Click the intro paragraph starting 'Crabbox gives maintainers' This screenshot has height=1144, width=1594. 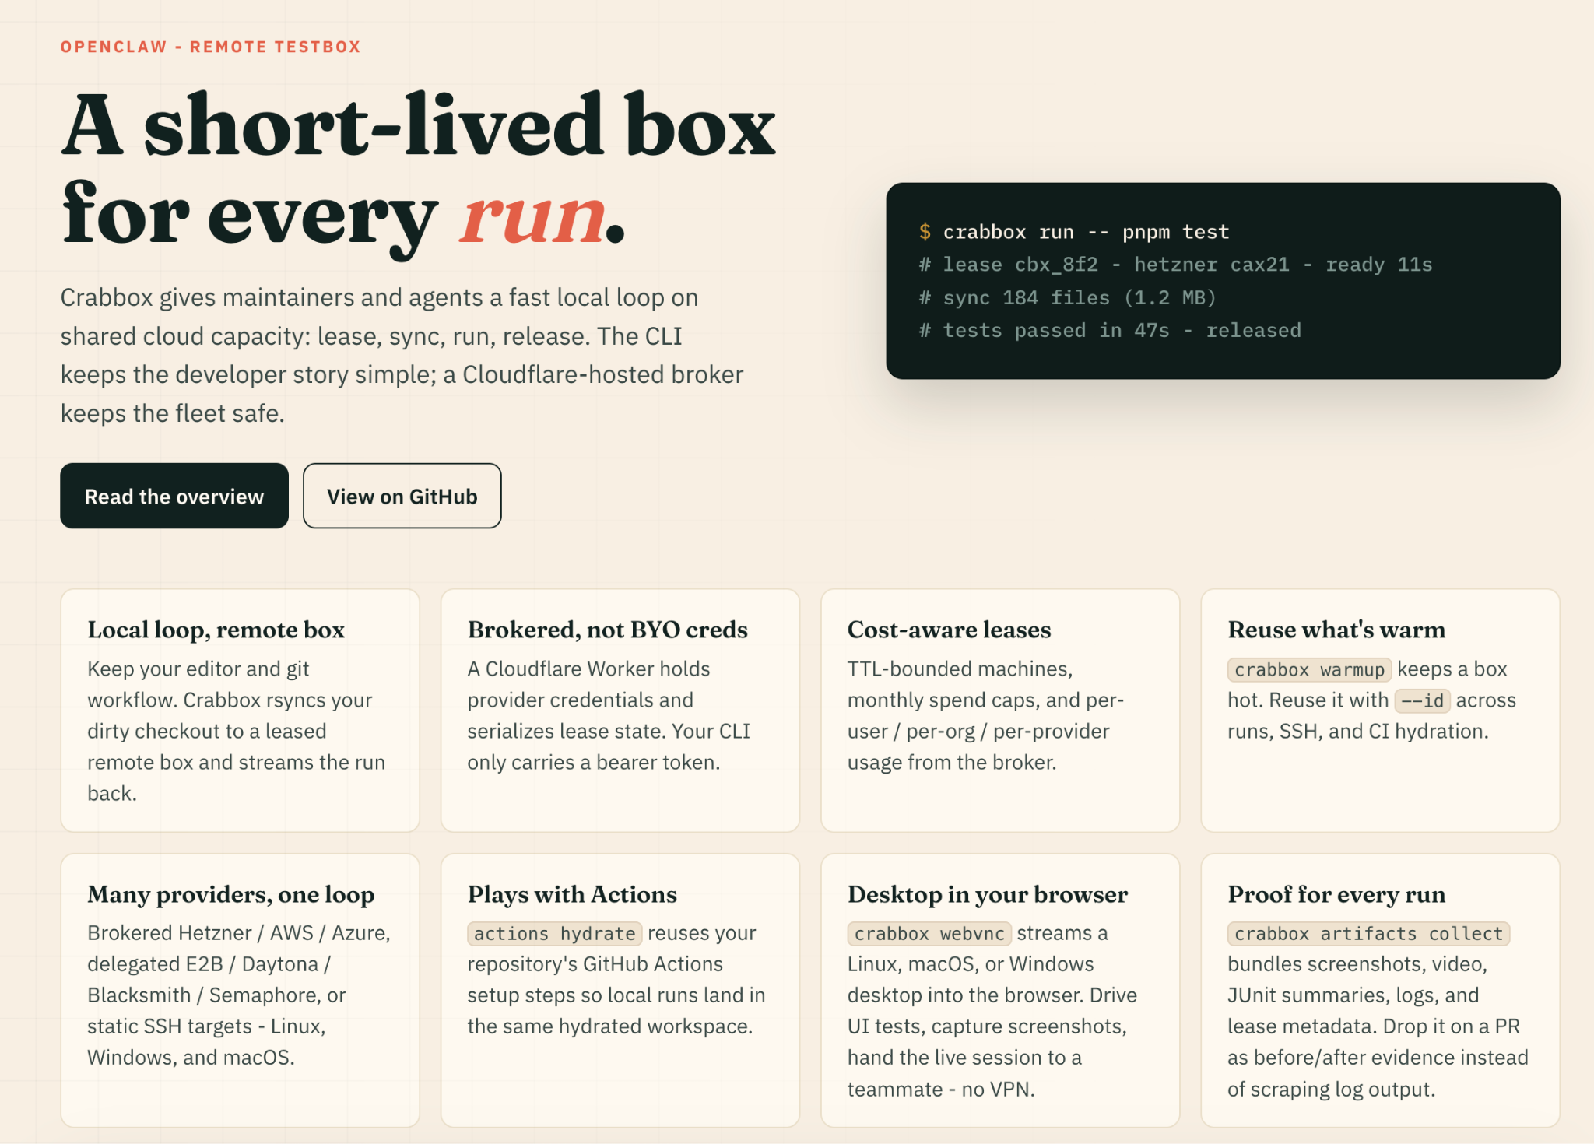(402, 355)
